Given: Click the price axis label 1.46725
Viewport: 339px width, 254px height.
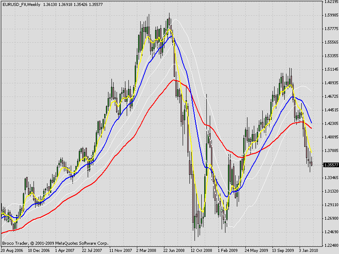Looking at the screenshot, I should pyautogui.click(x=331, y=97).
